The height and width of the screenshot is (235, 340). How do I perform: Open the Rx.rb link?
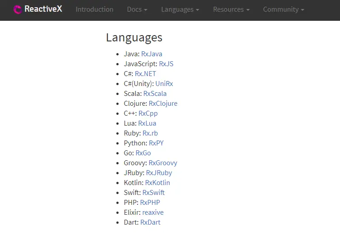pyautogui.click(x=150, y=133)
